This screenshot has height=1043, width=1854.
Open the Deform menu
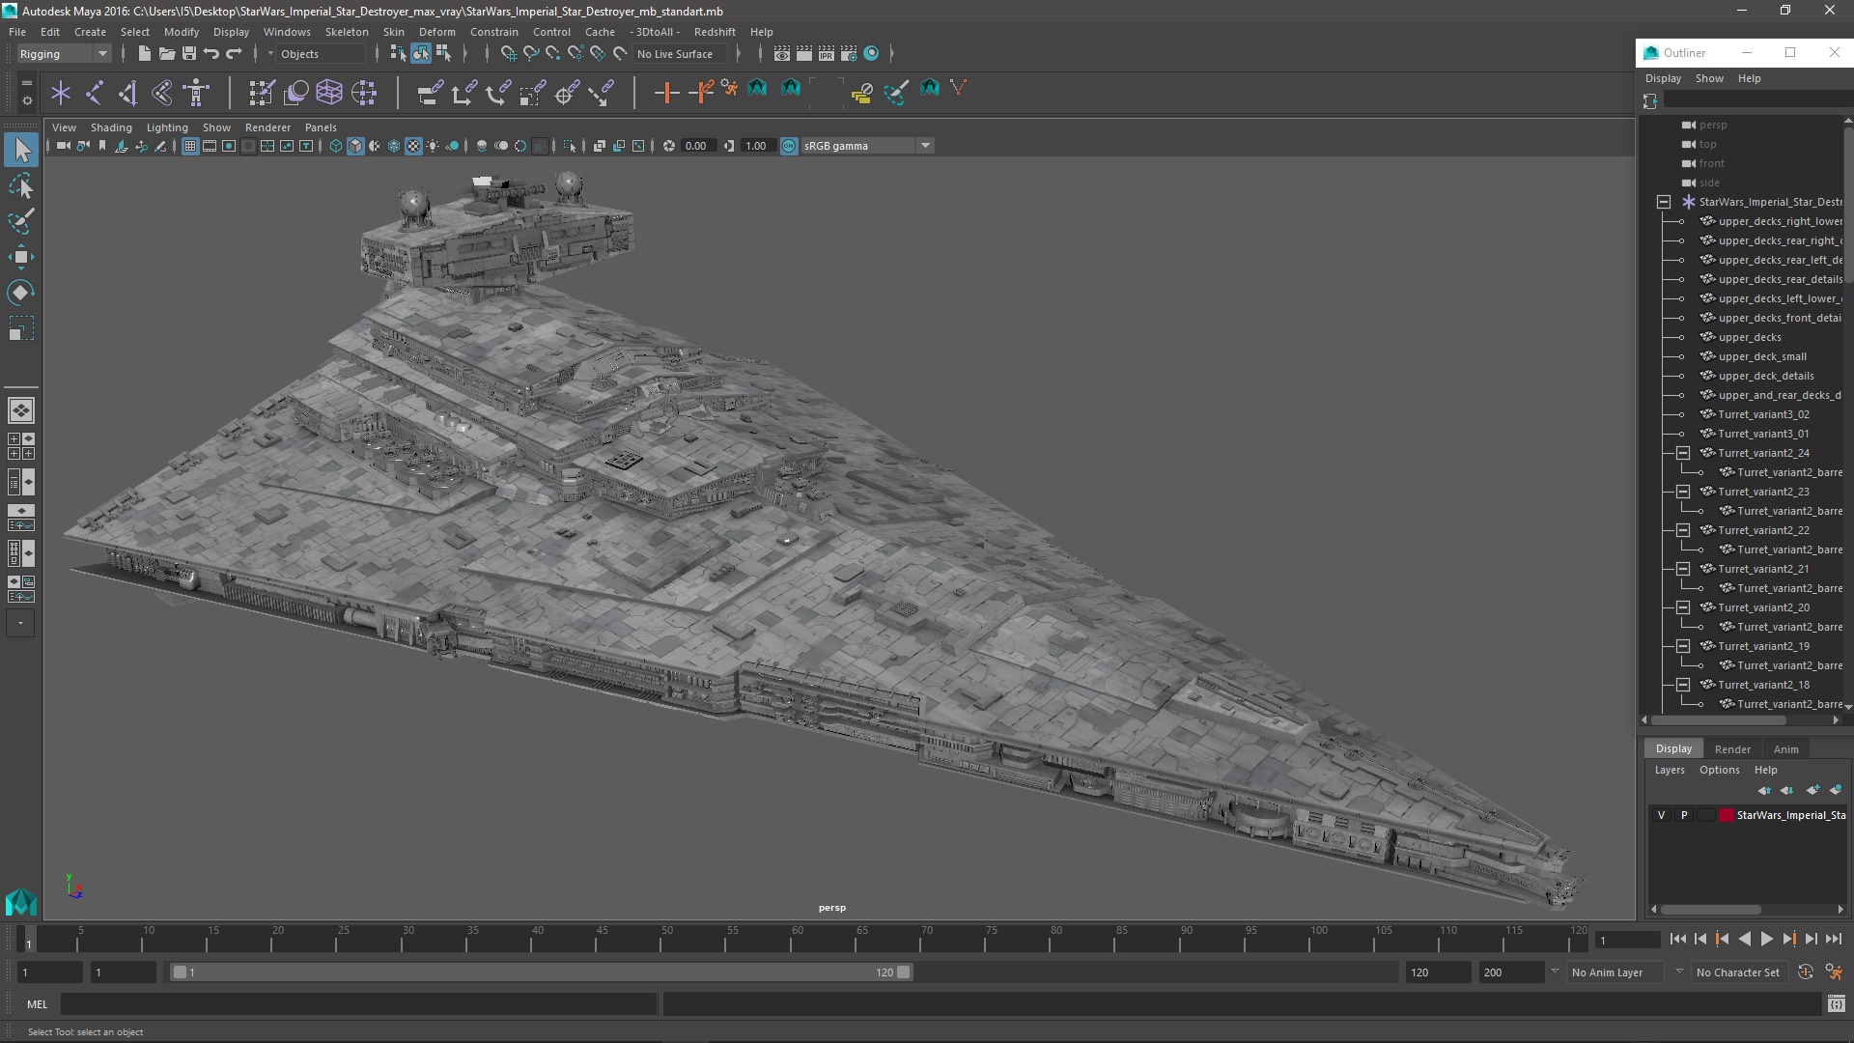coord(436,32)
